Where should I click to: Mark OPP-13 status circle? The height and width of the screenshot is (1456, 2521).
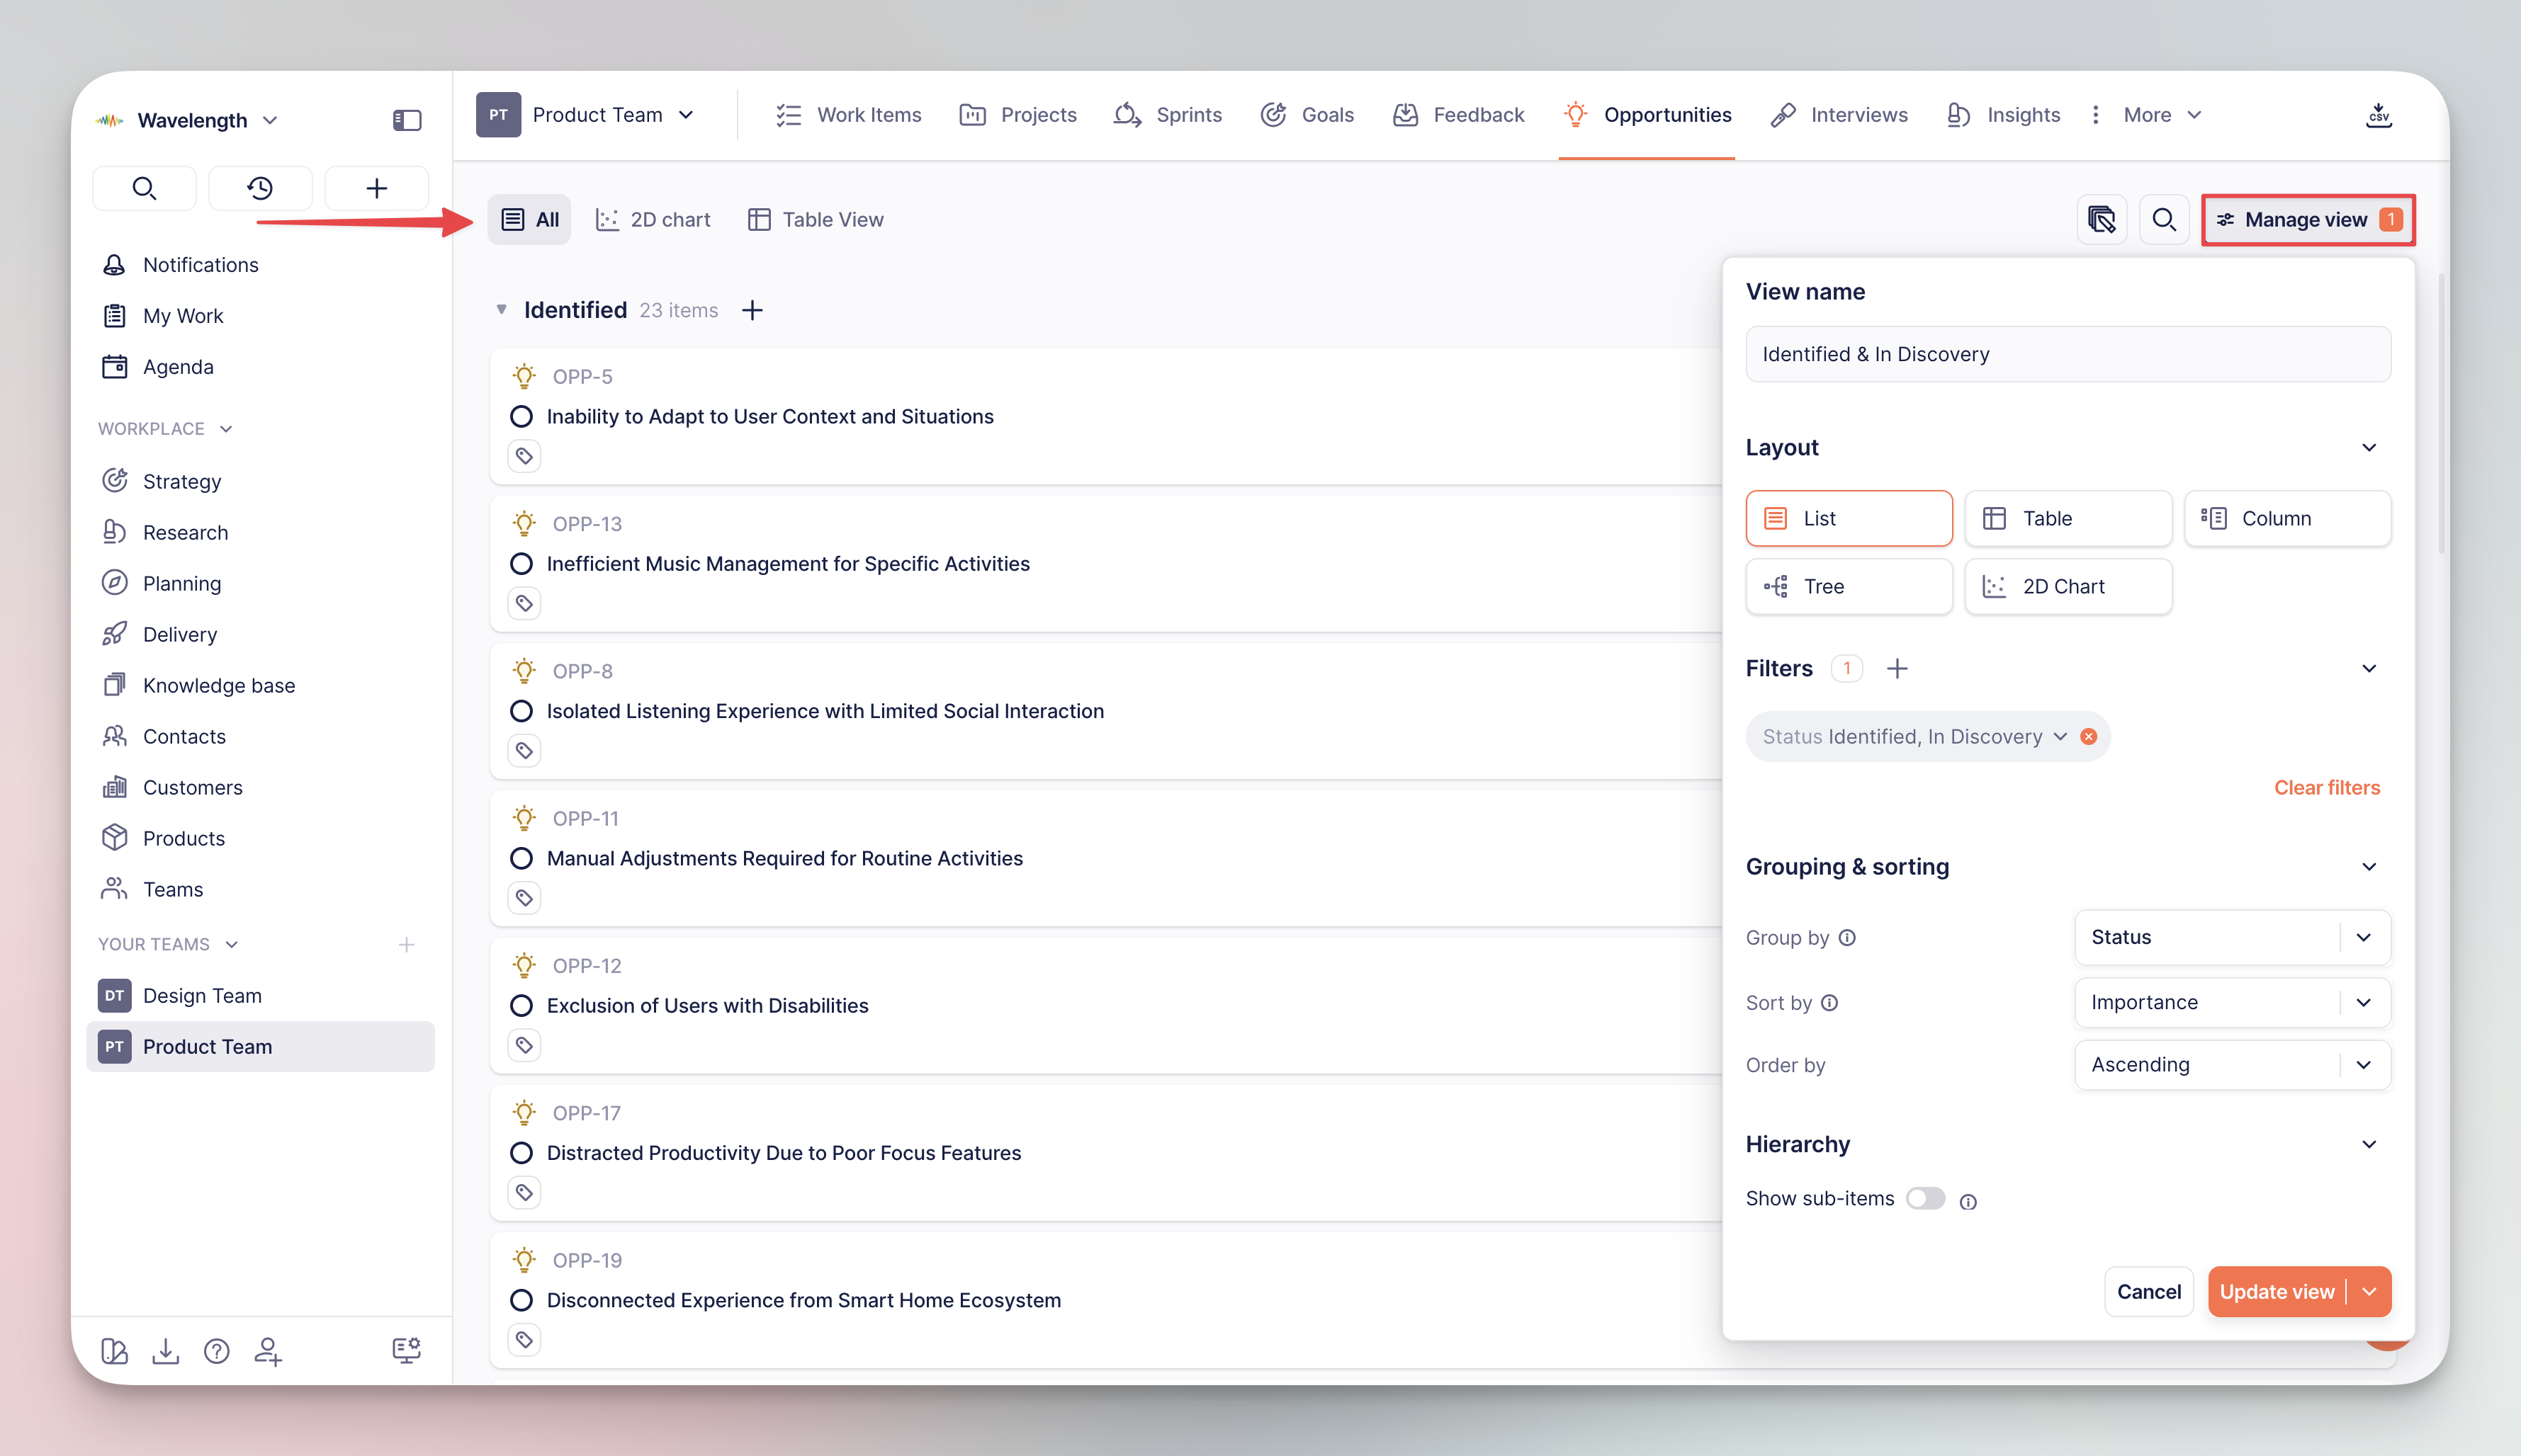[x=521, y=563]
